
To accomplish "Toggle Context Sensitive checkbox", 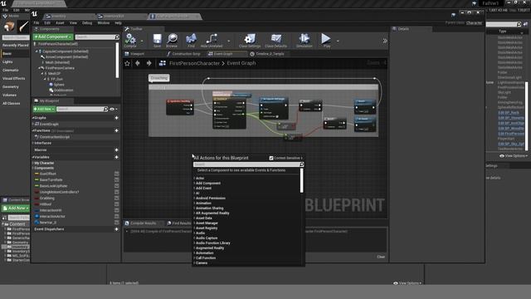I will pyautogui.click(x=271, y=159).
